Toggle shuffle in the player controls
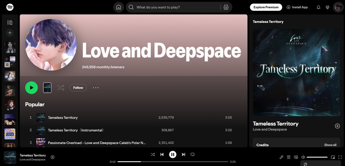 [153, 154]
